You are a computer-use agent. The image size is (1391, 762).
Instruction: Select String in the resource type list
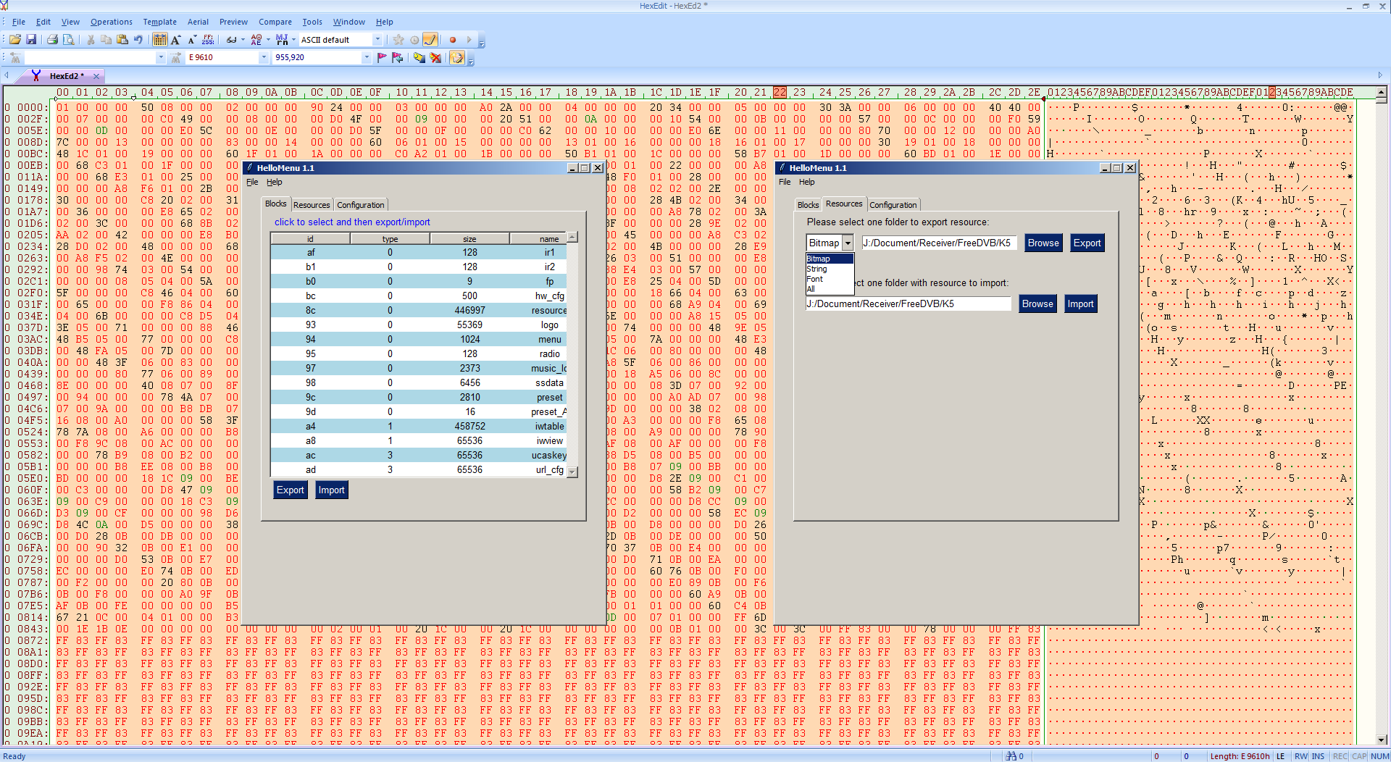(x=830, y=269)
